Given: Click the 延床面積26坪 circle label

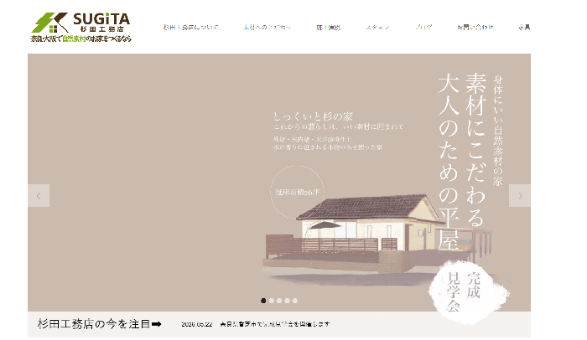Looking at the screenshot, I should coord(297,193).
